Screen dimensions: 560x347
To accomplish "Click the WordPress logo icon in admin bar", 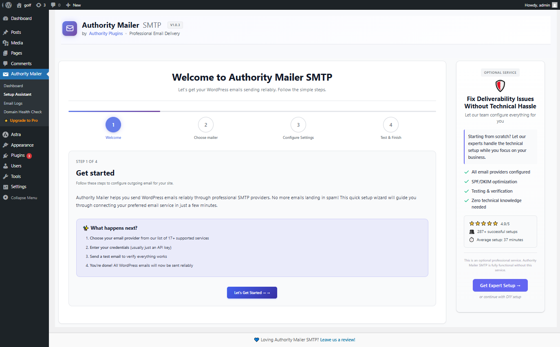I will tap(9, 5).
